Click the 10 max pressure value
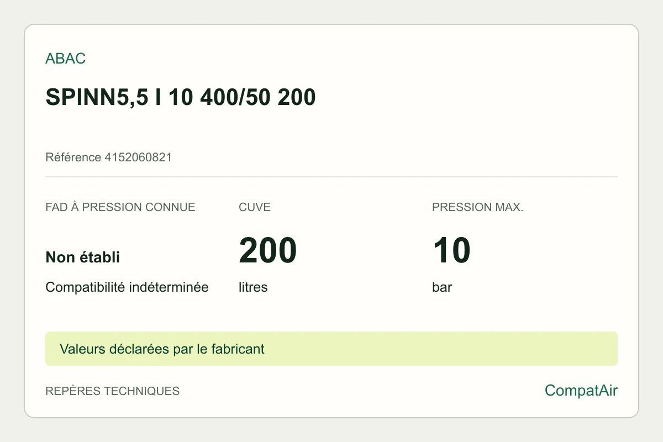This screenshot has width=663, height=442. (451, 250)
